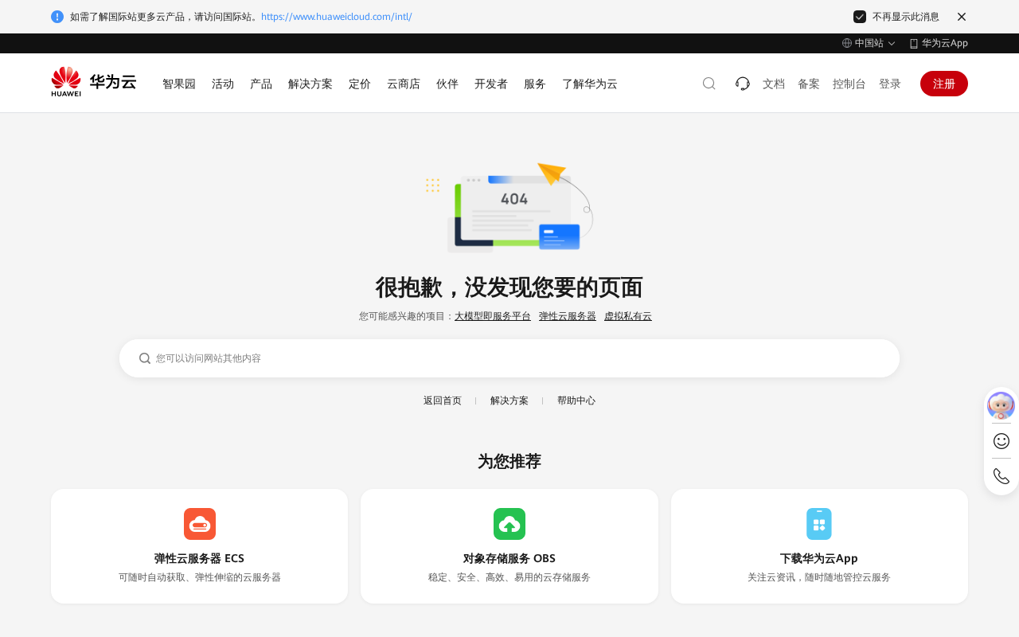The width and height of the screenshot is (1019, 637).
Task: Open the 服务 menu
Action: click(x=535, y=84)
